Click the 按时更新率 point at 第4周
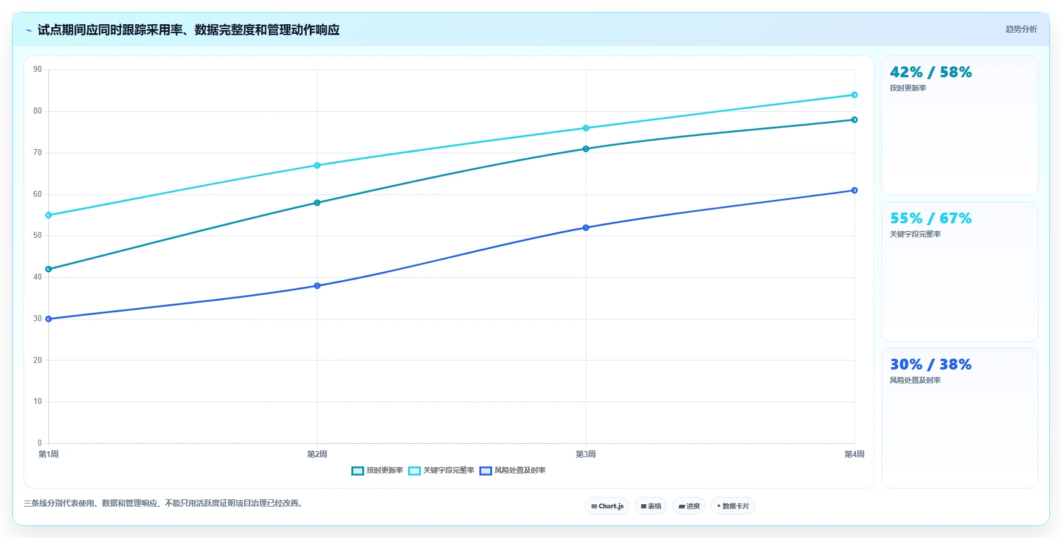 pyautogui.click(x=854, y=120)
